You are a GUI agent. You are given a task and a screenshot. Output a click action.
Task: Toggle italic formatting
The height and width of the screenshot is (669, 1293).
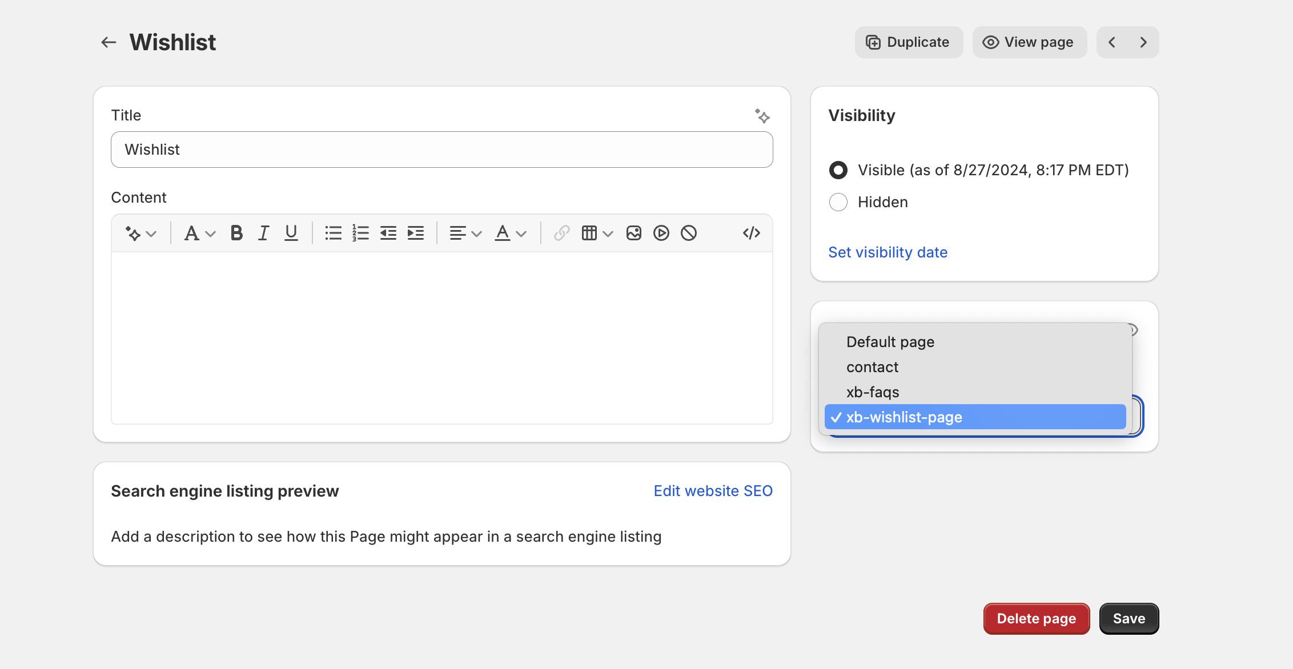[x=263, y=233]
